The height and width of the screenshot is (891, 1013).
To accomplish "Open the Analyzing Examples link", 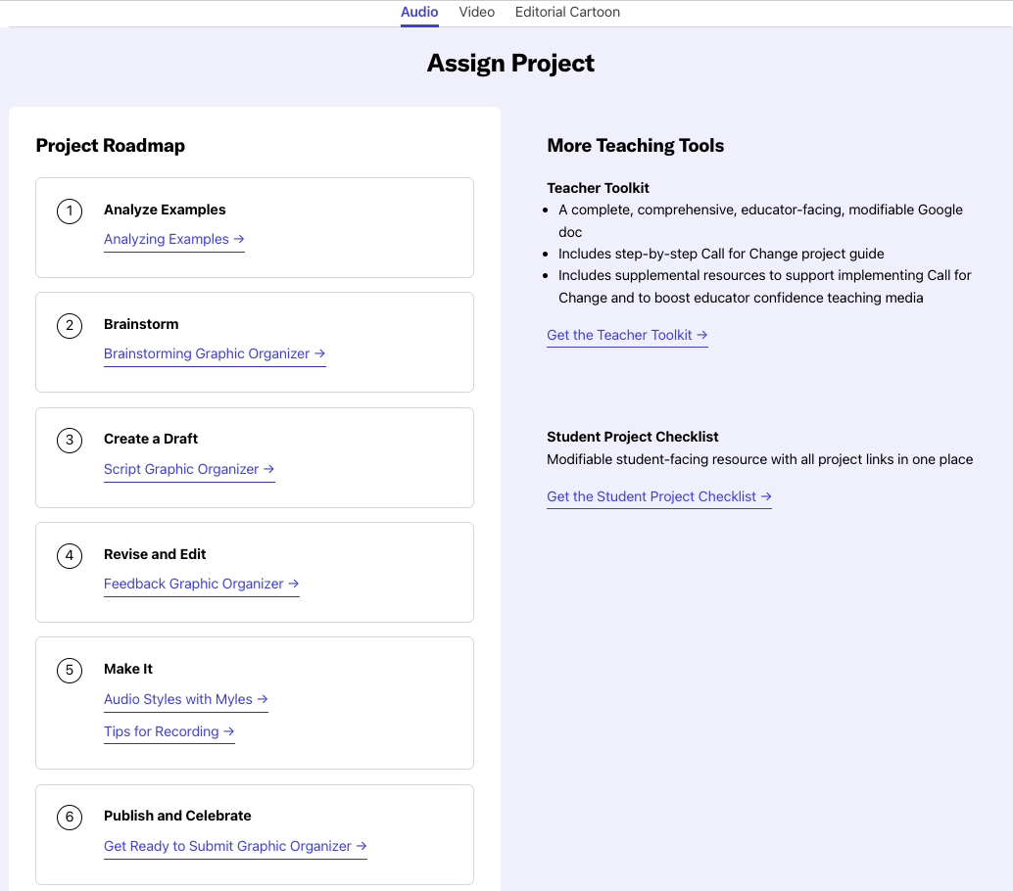I will pyautogui.click(x=173, y=239).
